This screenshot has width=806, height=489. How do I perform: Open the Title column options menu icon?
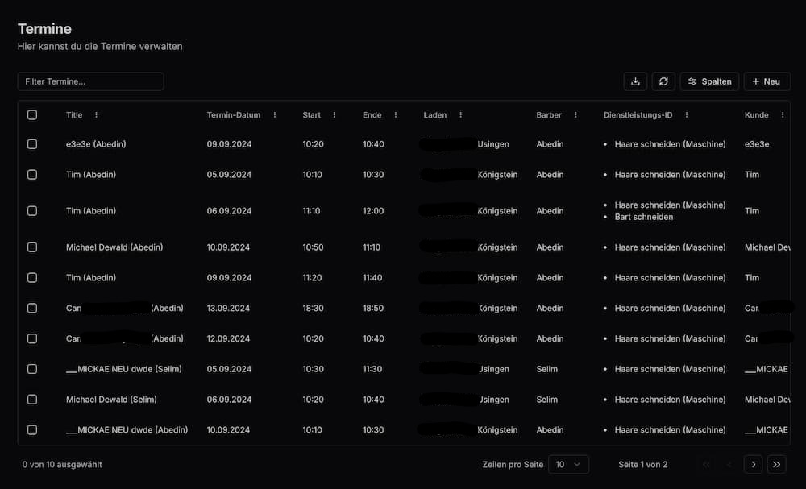click(x=97, y=115)
